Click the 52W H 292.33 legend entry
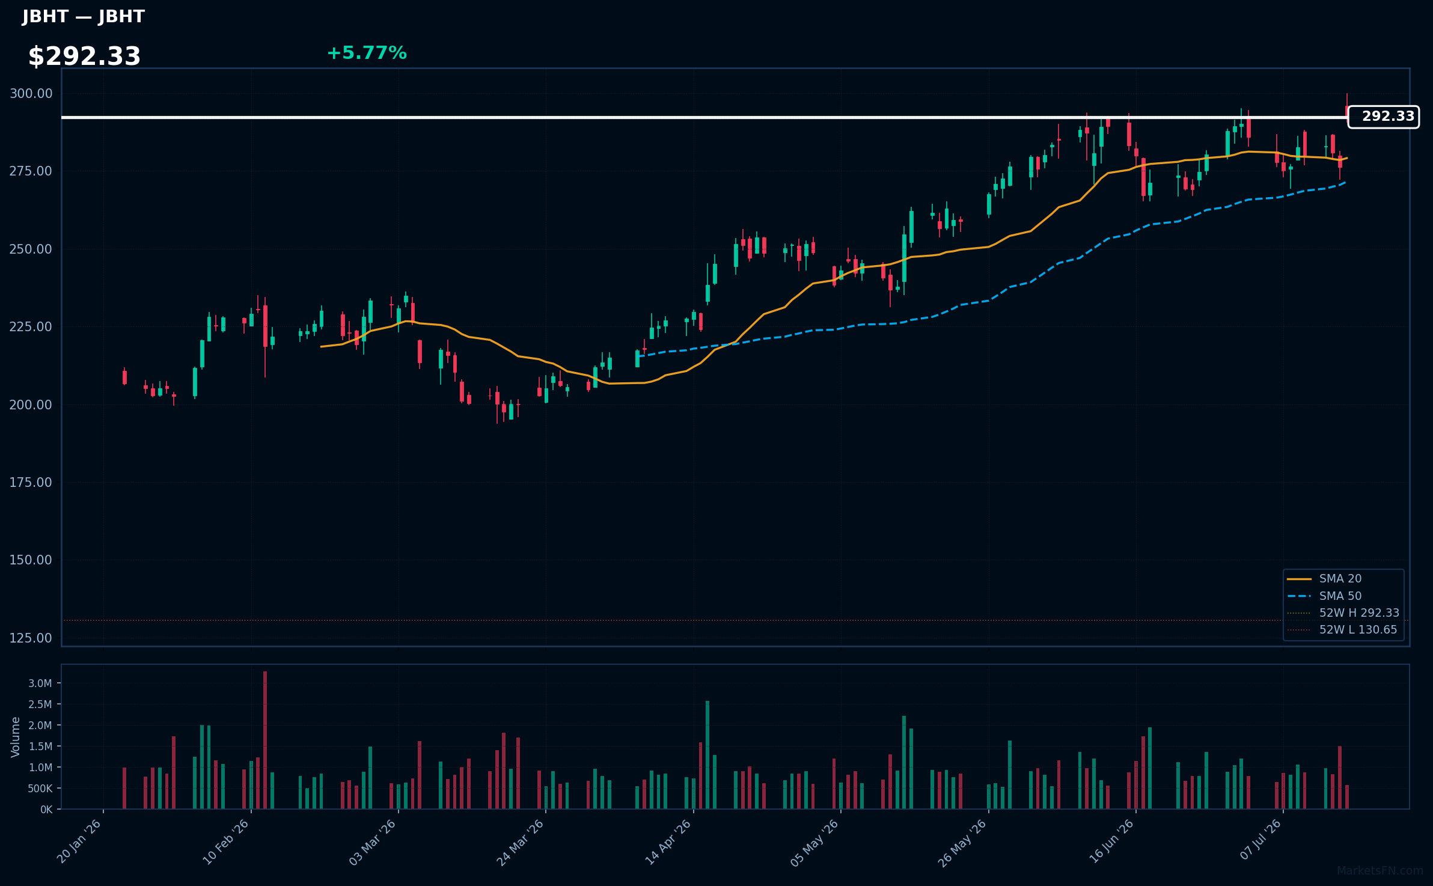Viewport: 1433px width, 886px height. [1343, 613]
